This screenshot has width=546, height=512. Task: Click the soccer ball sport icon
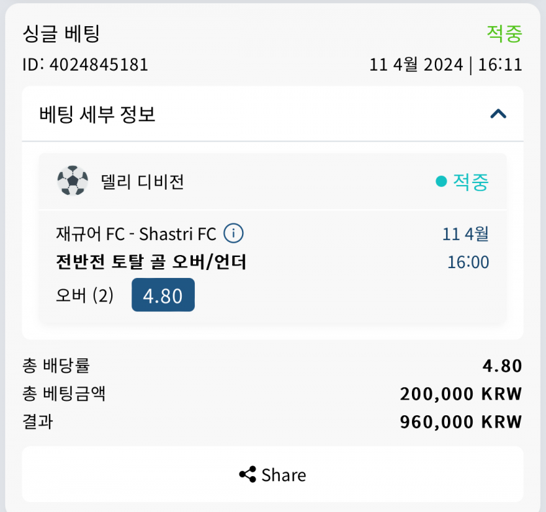[x=73, y=181]
